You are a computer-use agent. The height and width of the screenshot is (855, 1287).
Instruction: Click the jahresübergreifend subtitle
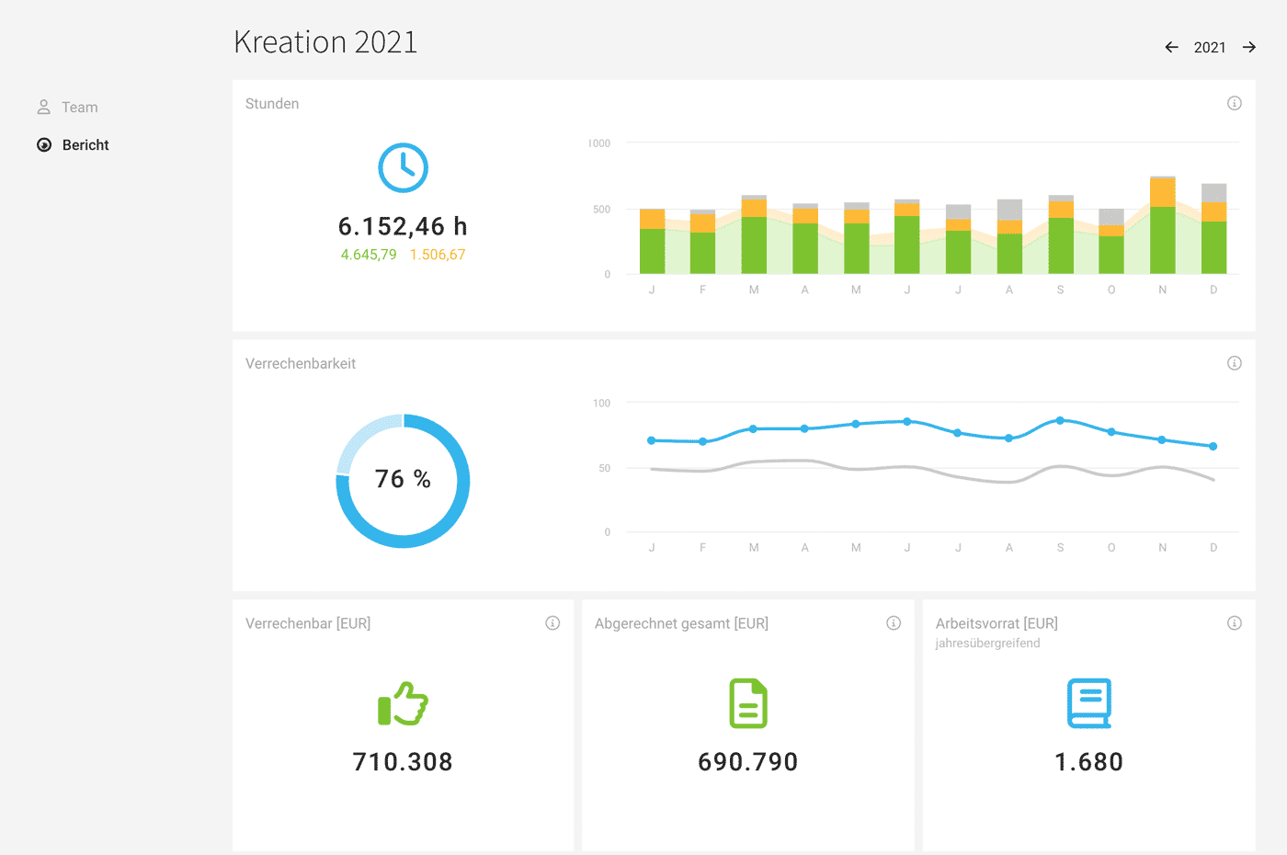coord(987,644)
